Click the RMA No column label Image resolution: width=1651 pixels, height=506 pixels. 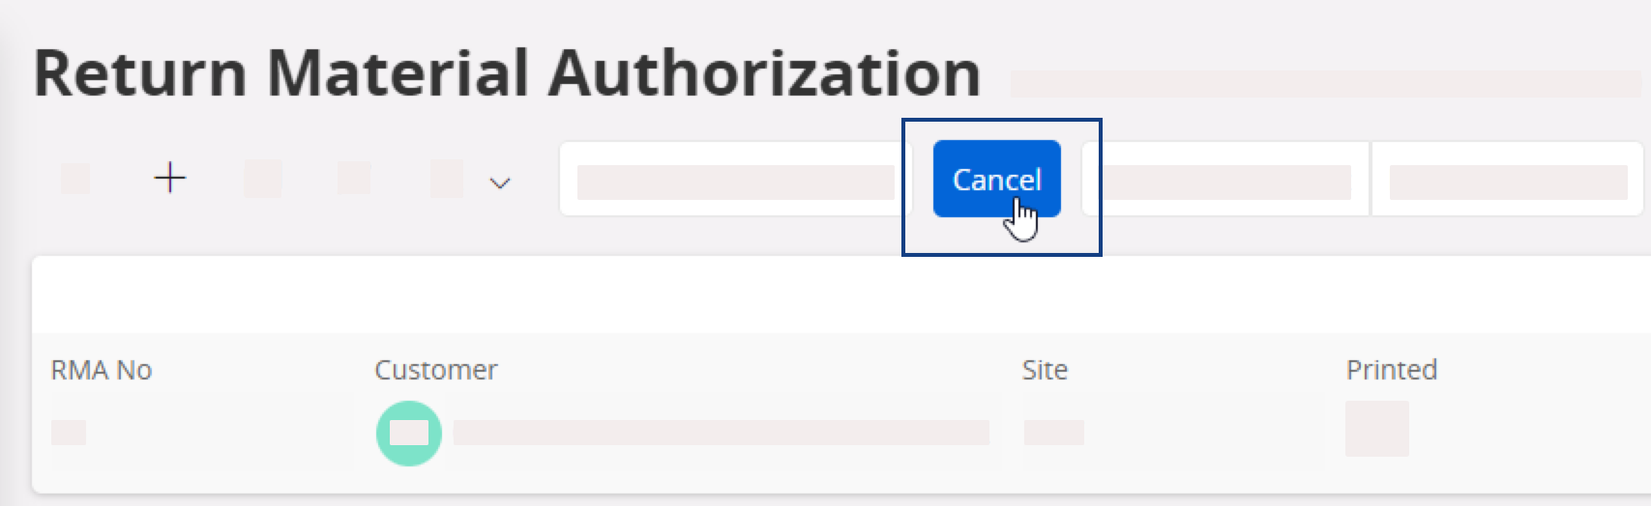point(102,370)
